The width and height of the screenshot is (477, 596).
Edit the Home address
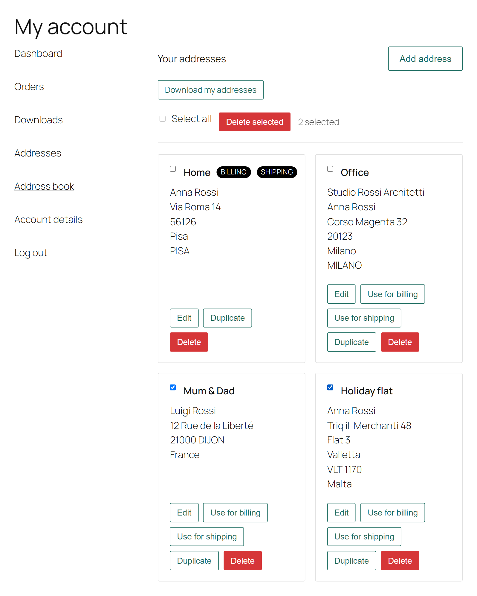tap(184, 318)
